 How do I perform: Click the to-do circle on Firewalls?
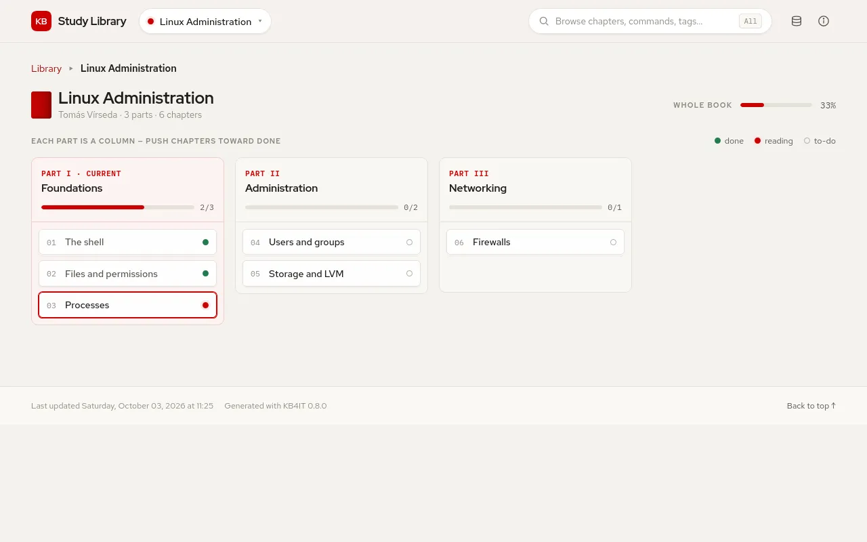point(613,242)
